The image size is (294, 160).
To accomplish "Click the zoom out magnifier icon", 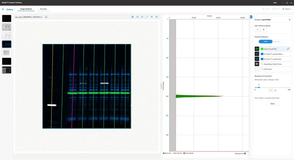I will coord(152,17).
